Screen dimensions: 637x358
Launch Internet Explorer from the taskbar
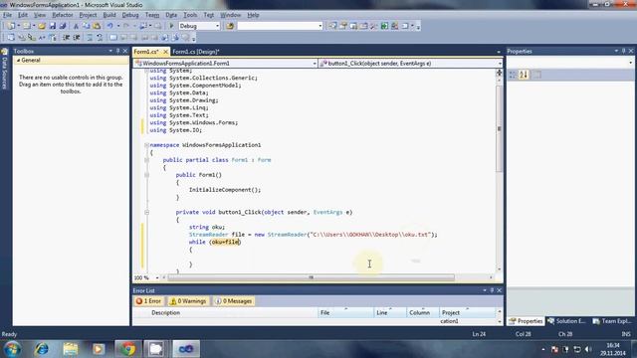pos(42,349)
